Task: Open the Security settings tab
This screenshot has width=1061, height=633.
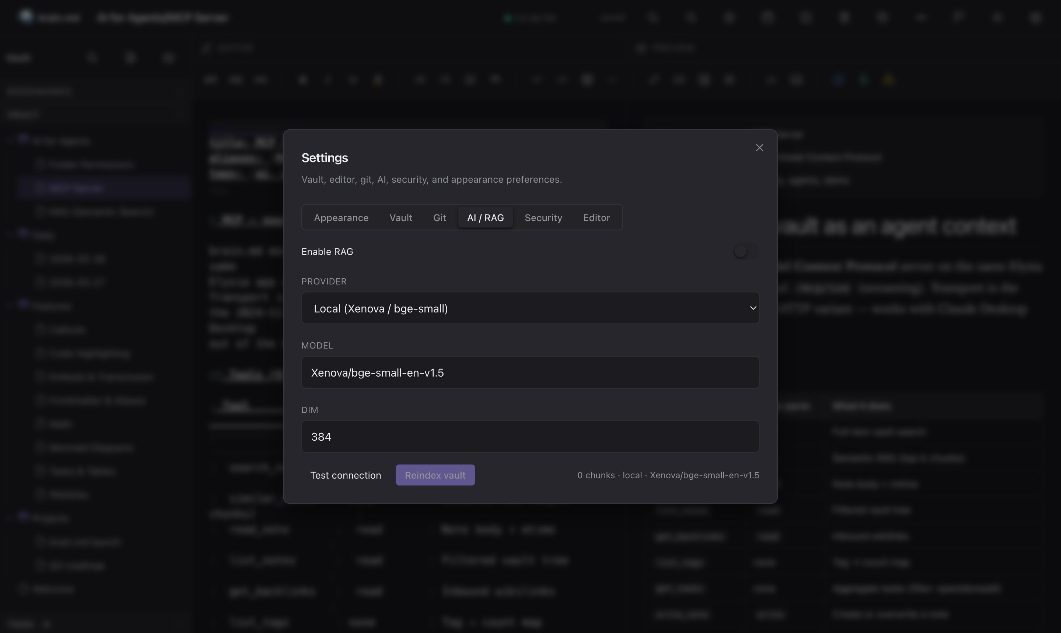Action: (543, 217)
